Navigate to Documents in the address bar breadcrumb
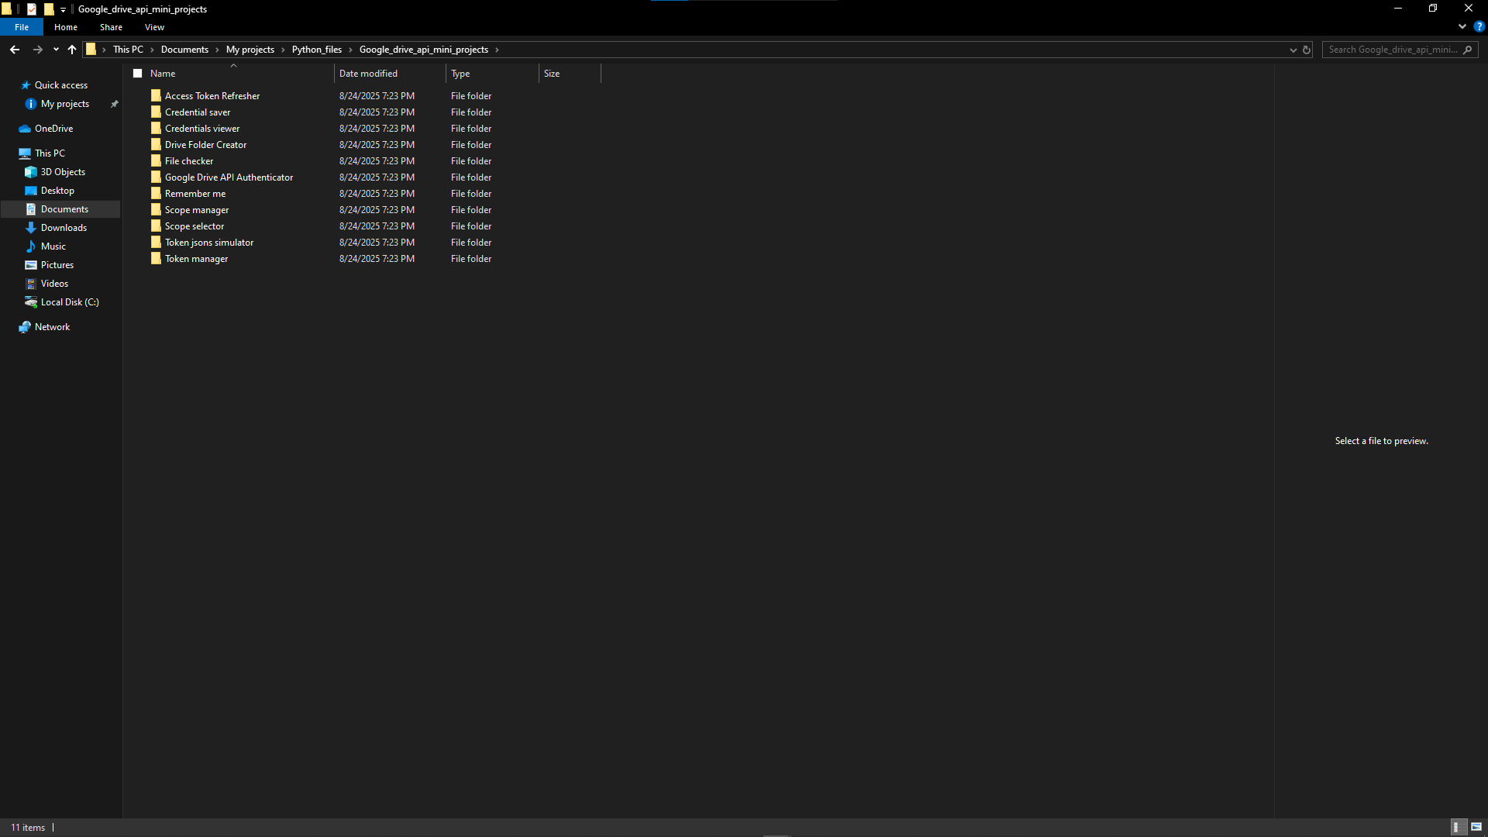The image size is (1488, 837). tap(184, 50)
